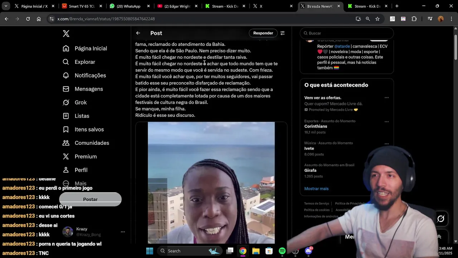The width and height of the screenshot is (458, 258).
Task: Click the Windows taskbar Search box
Action: point(190,251)
